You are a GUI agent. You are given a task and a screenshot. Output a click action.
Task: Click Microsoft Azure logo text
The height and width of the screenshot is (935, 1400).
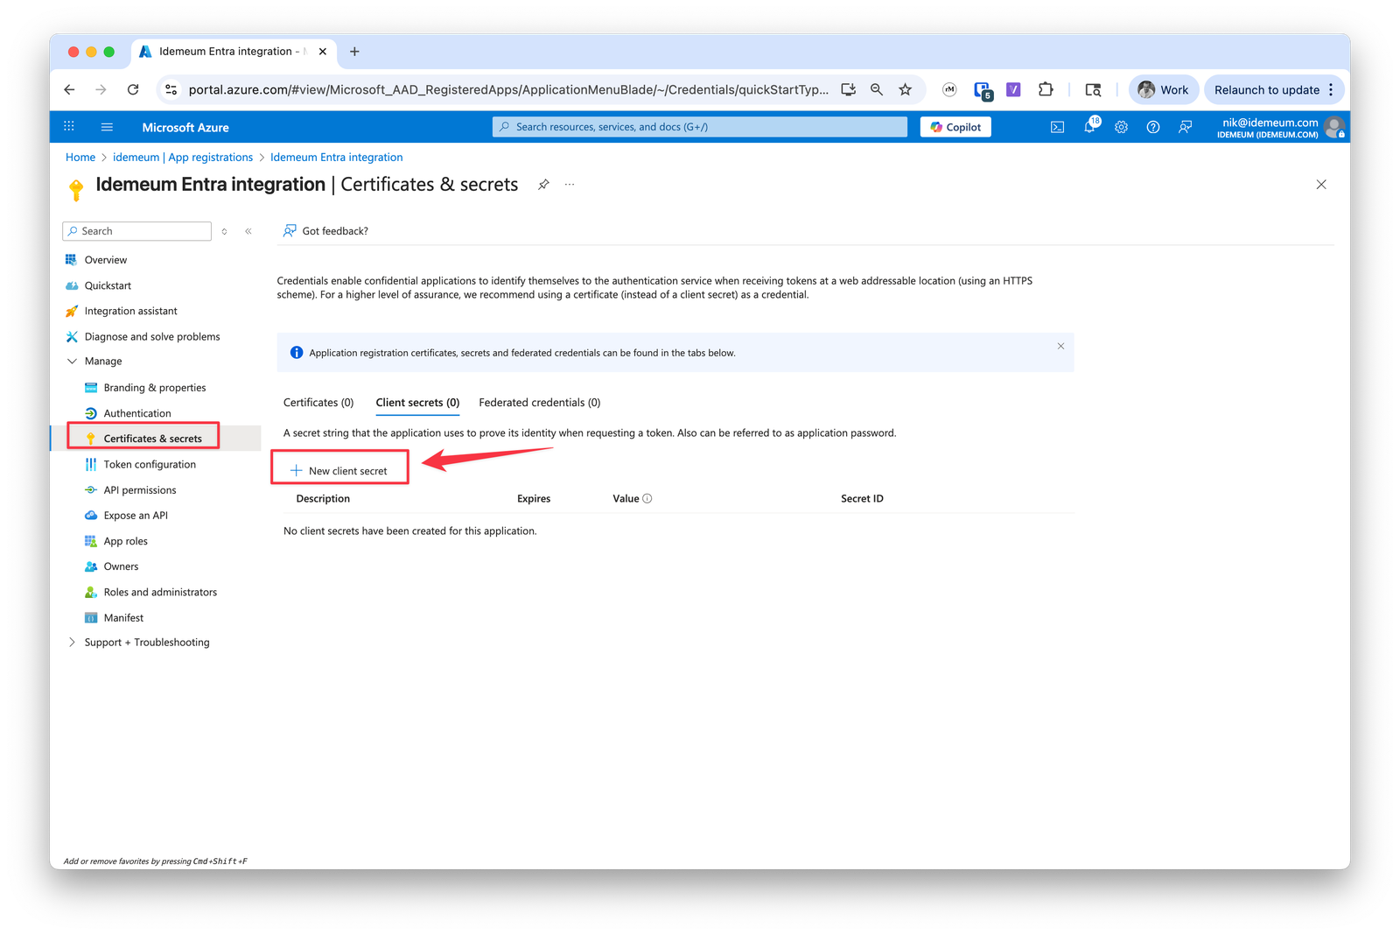click(185, 128)
